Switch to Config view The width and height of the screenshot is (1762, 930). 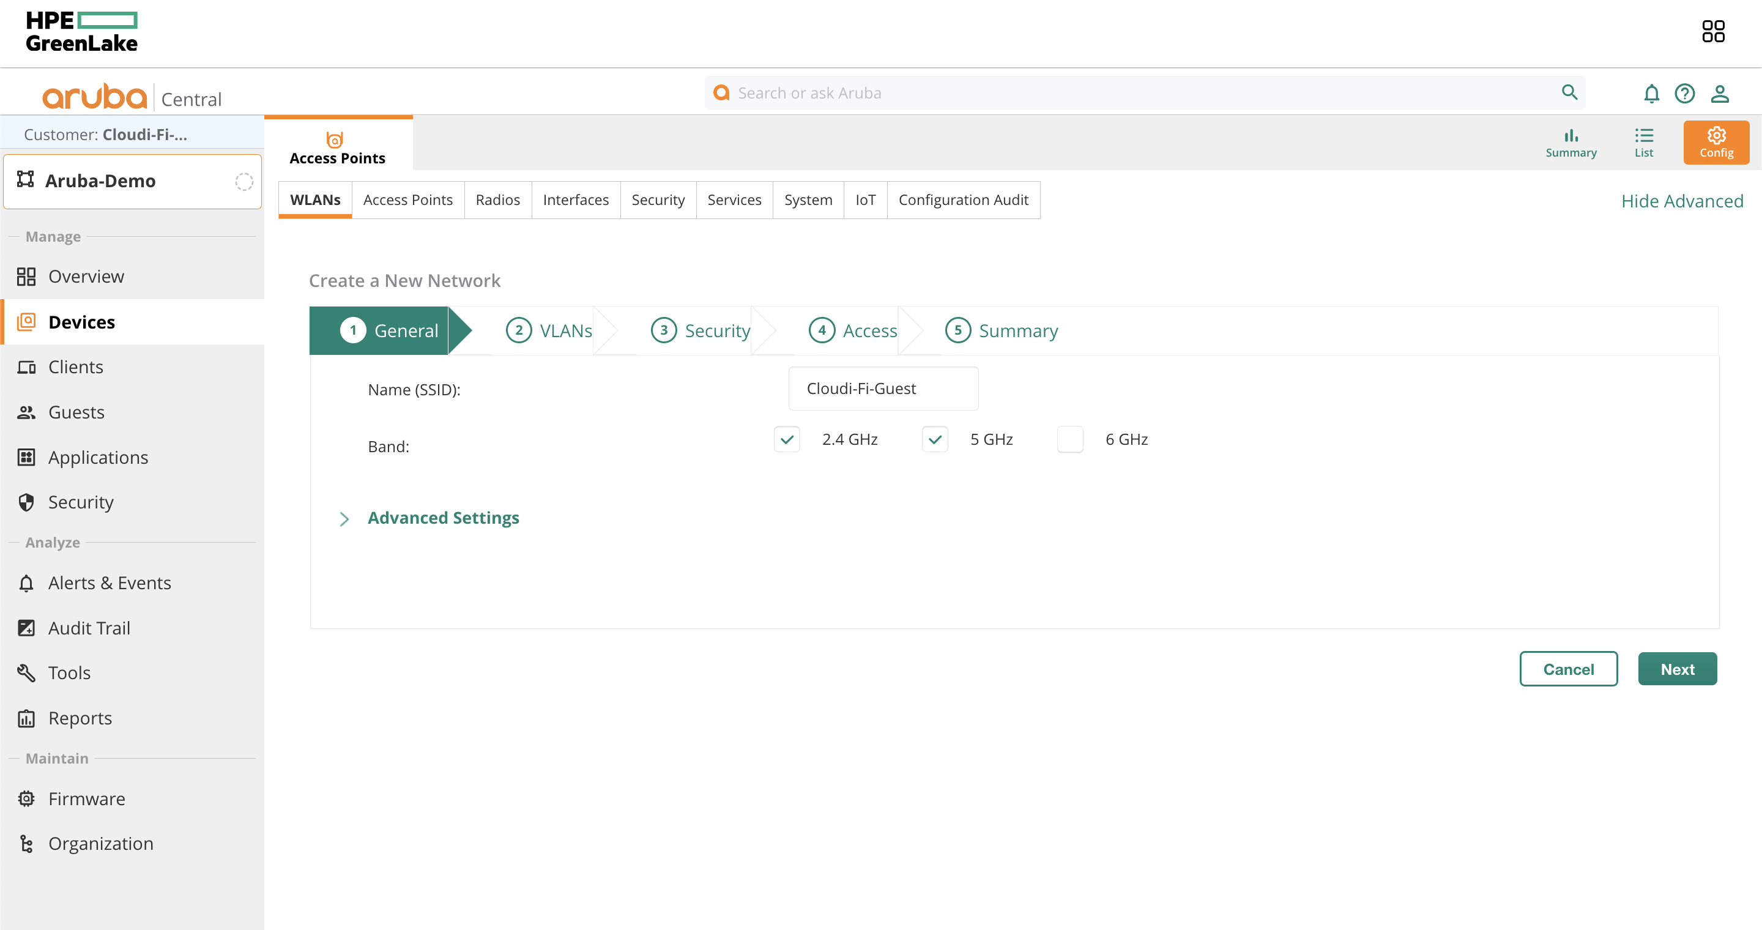(x=1716, y=142)
